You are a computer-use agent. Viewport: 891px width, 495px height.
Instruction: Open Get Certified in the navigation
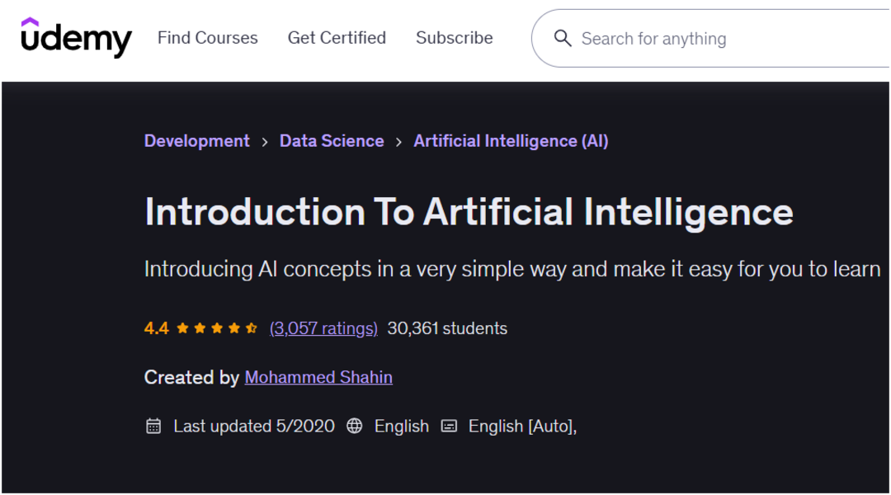tap(337, 38)
